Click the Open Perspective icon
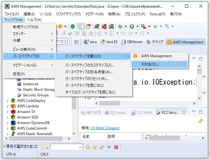The image size is (210, 160). click(x=77, y=42)
